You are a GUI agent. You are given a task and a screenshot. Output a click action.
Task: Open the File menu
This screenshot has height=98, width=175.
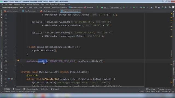[x=2, y=4]
